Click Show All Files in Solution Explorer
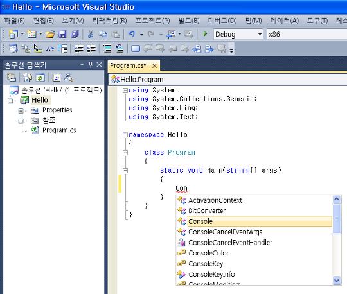347x294 pixels. [x=28, y=78]
